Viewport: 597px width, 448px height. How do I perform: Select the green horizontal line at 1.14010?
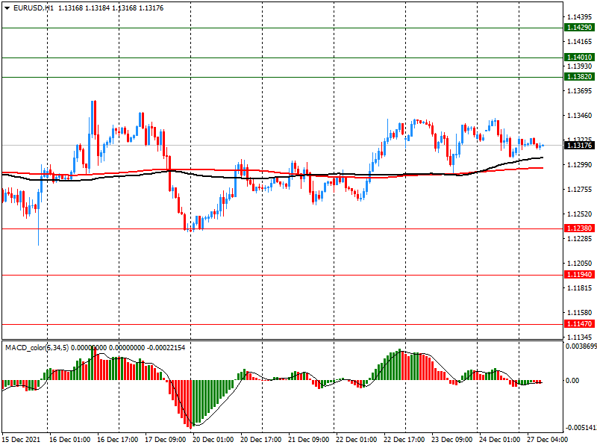pos(282,57)
